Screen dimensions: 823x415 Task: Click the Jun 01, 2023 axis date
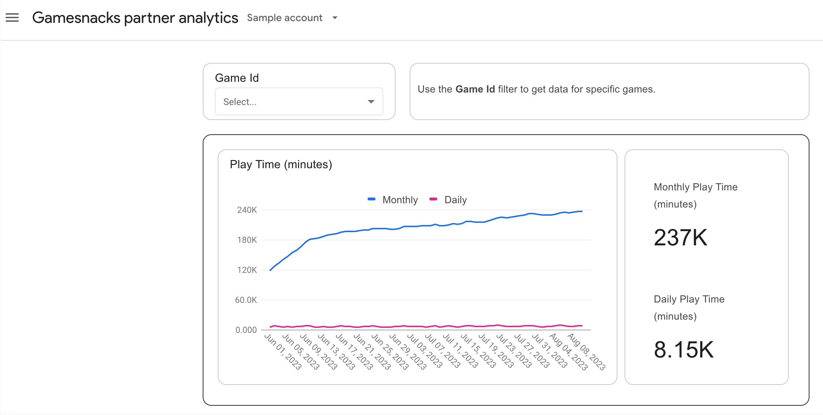coord(283,352)
